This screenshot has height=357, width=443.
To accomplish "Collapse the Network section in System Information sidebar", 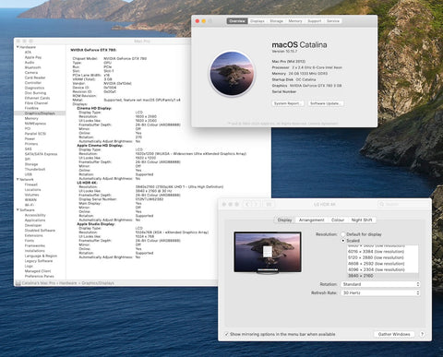I will point(18,179).
